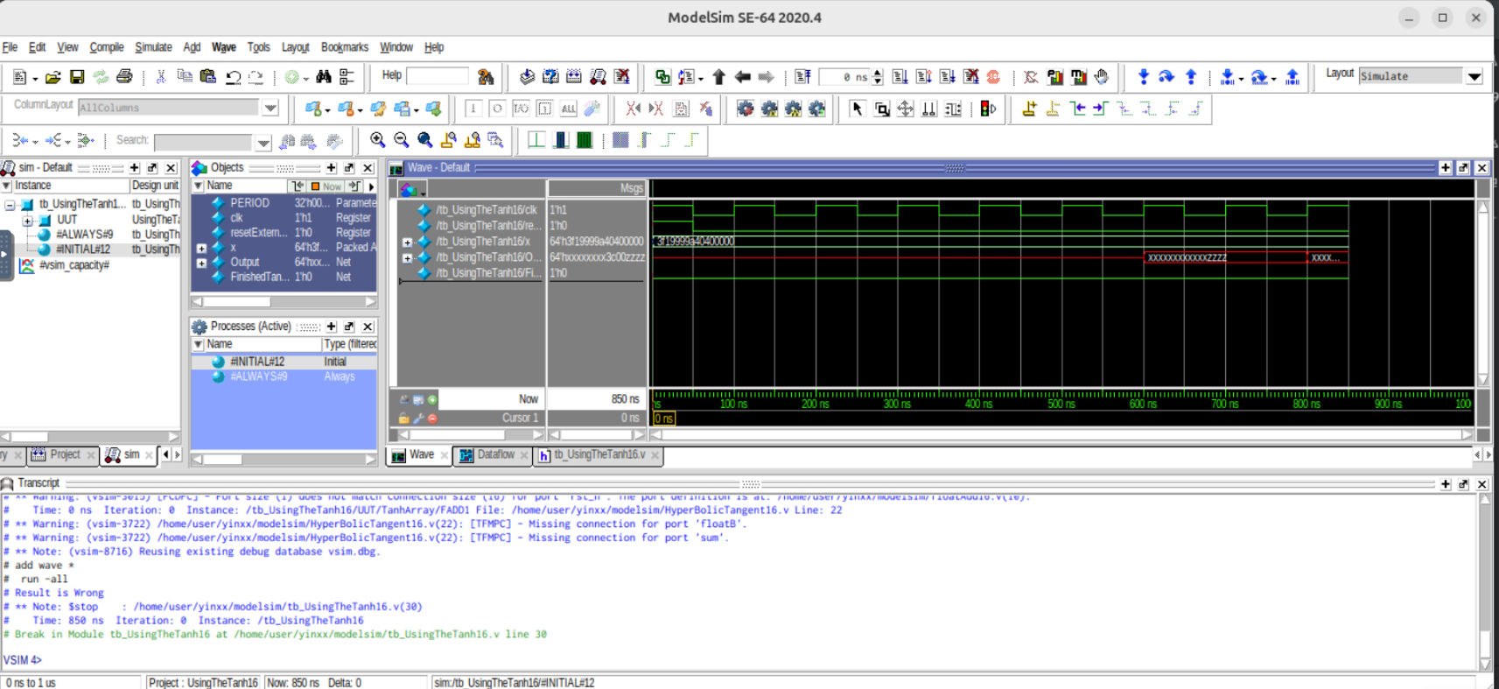The width and height of the screenshot is (1499, 689).
Task: Open the File menu
Action: [x=10, y=47]
